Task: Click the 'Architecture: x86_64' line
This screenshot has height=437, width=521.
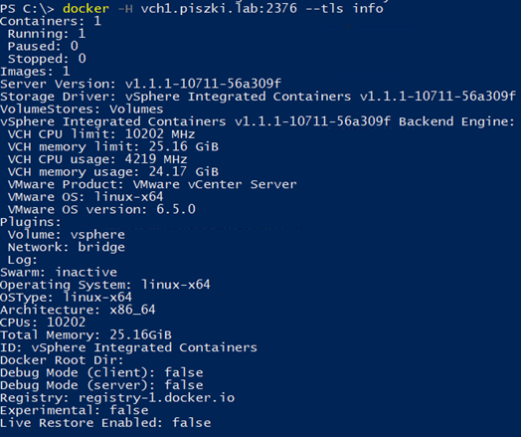Action: point(78,310)
